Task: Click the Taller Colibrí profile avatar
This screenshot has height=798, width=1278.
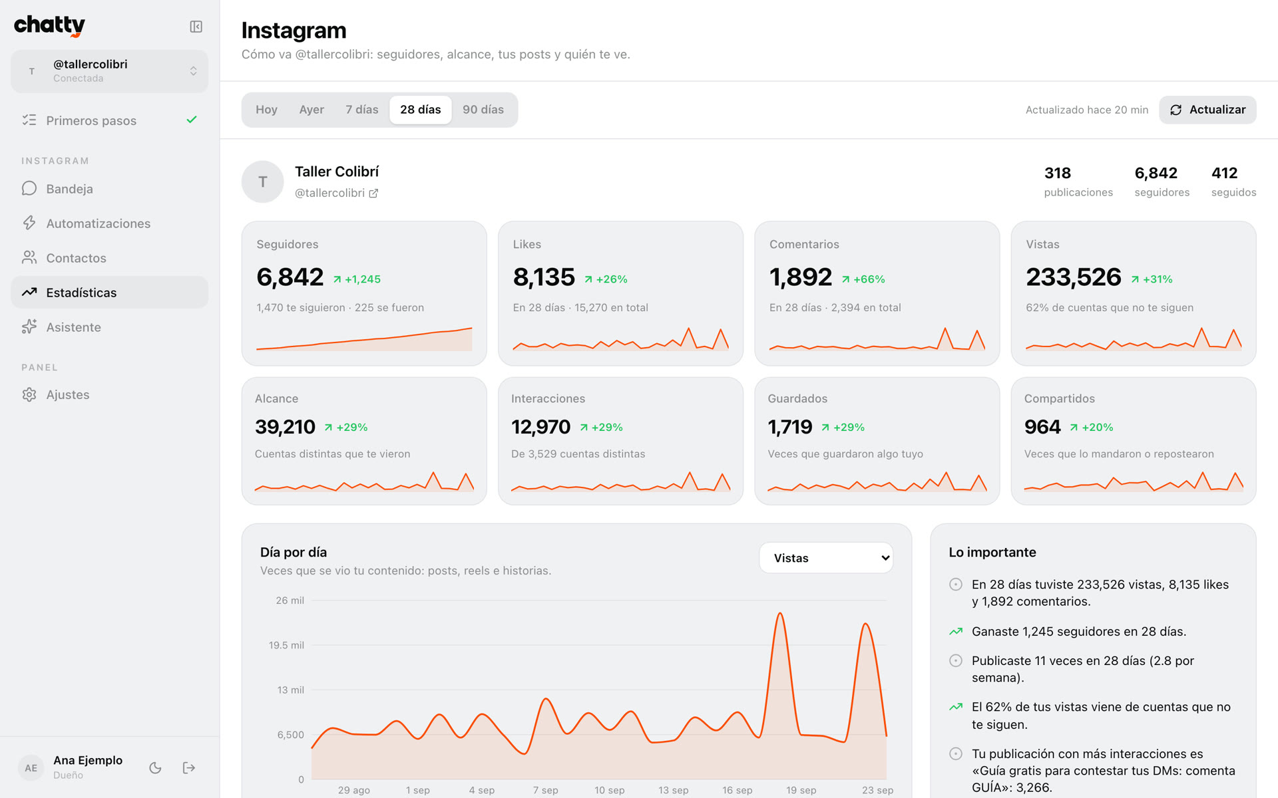Action: [x=263, y=182]
